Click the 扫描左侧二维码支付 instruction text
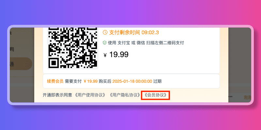Screen dimensions: 261x130 coord(165,43)
